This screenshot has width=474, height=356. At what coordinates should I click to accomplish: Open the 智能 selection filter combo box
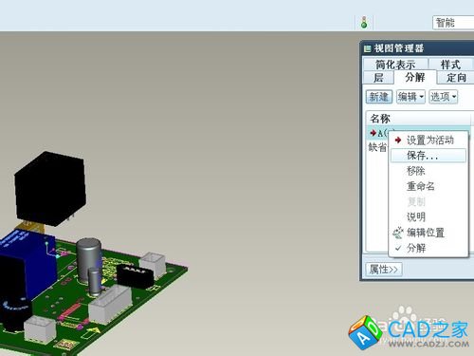click(x=453, y=23)
